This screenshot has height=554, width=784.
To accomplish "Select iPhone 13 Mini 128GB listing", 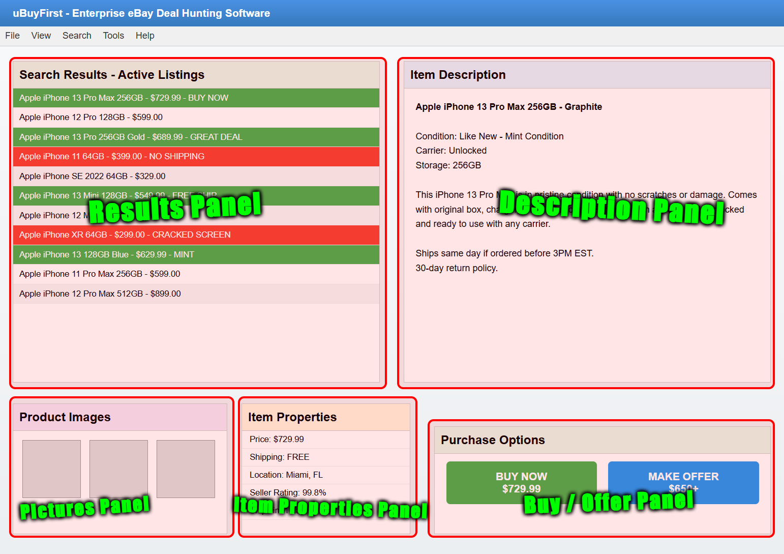I will click(196, 196).
